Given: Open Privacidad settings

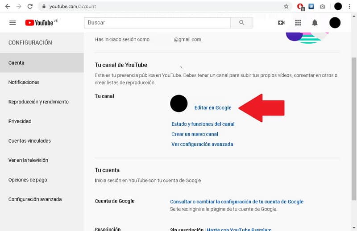Looking at the screenshot, I should click(42, 121).
